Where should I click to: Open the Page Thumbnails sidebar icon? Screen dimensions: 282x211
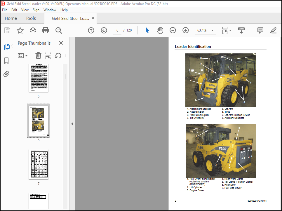7,47
